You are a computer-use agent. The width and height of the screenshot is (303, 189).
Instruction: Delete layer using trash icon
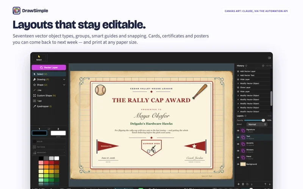pos(243,184)
